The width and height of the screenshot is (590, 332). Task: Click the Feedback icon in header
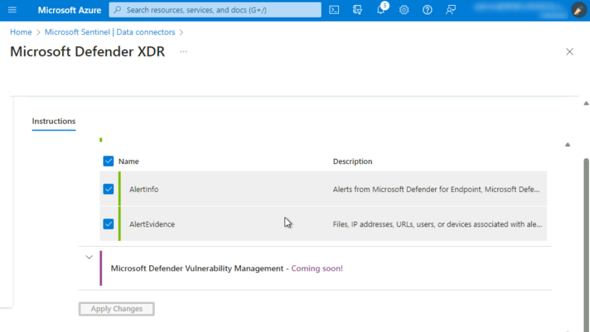coord(451,10)
